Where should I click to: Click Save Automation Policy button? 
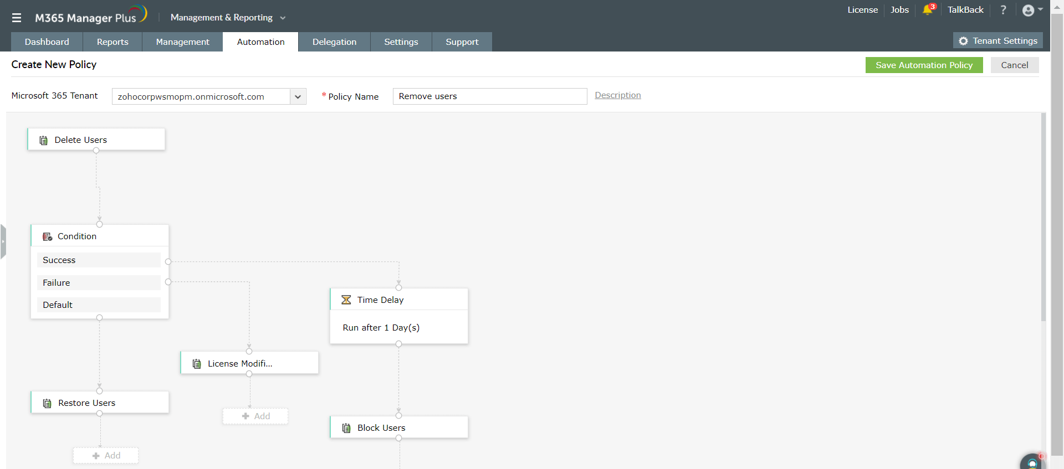coord(924,65)
